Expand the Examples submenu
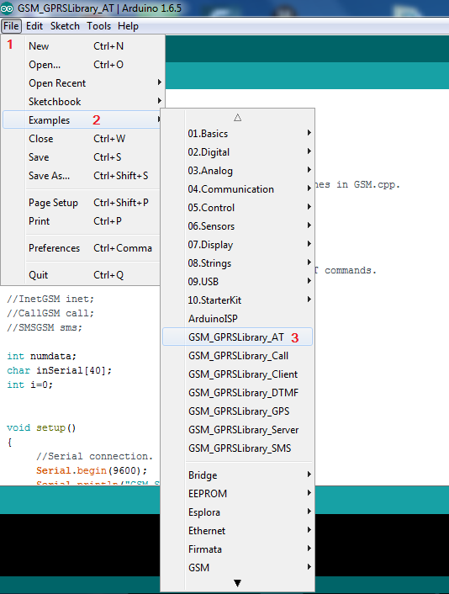The image size is (449, 594). point(82,120)
